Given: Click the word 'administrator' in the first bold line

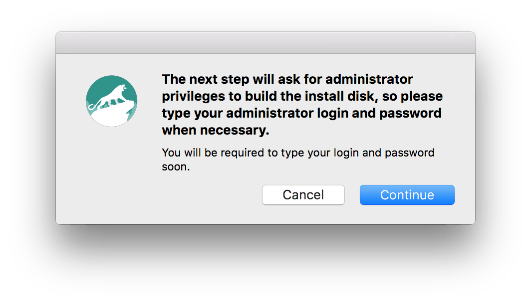Looking at the screenshot, I should pyautogui.click(x=369, y=79).
